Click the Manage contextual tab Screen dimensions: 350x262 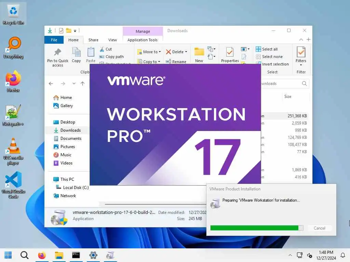tap(143, 31)
